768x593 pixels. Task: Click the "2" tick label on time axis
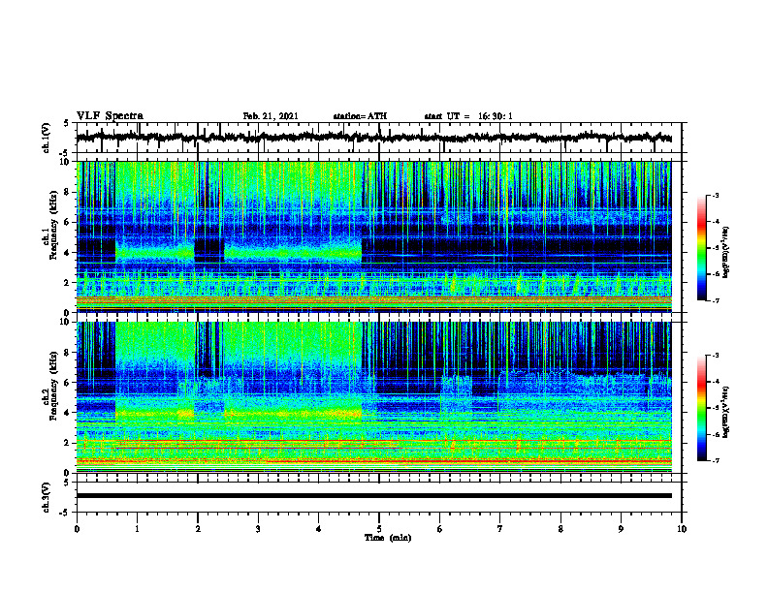tap(198, 529)
